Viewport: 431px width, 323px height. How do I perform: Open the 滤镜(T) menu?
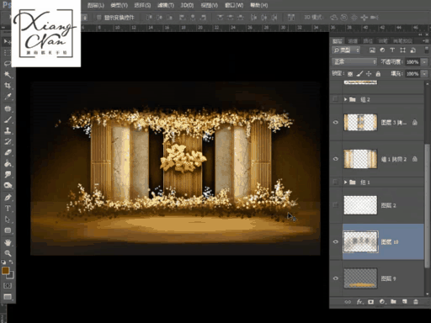[166, 5]
